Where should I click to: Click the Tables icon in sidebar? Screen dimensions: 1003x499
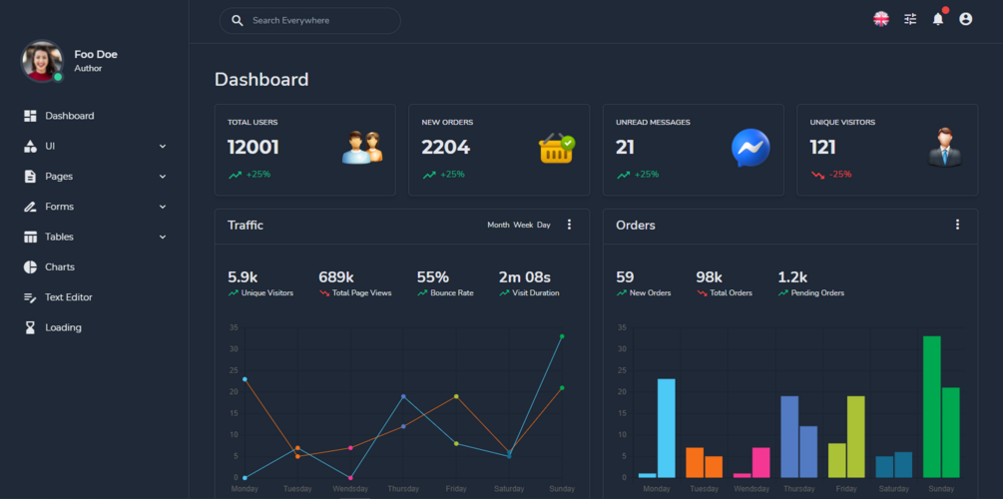point(30,237)
